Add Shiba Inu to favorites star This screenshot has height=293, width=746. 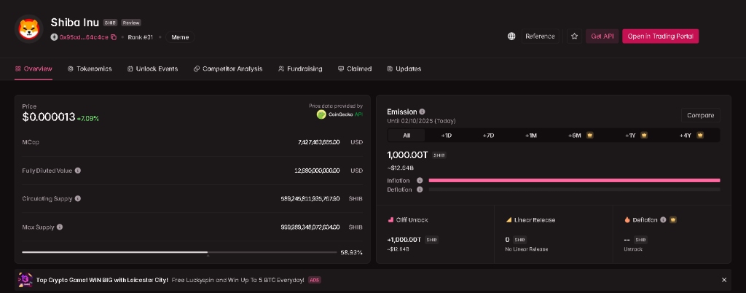click(574, 36)
